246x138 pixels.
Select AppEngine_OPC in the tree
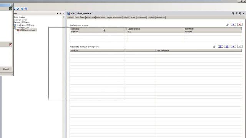pyautogui.click(x=23, y=28)
